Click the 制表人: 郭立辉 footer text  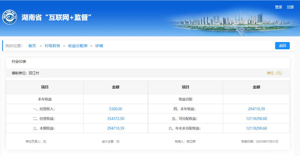point(185,141)
